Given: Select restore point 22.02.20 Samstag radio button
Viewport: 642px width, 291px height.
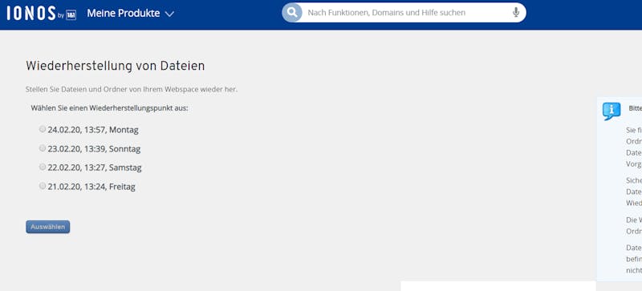Looking at the screenshot, I should (x=43, y=167).
